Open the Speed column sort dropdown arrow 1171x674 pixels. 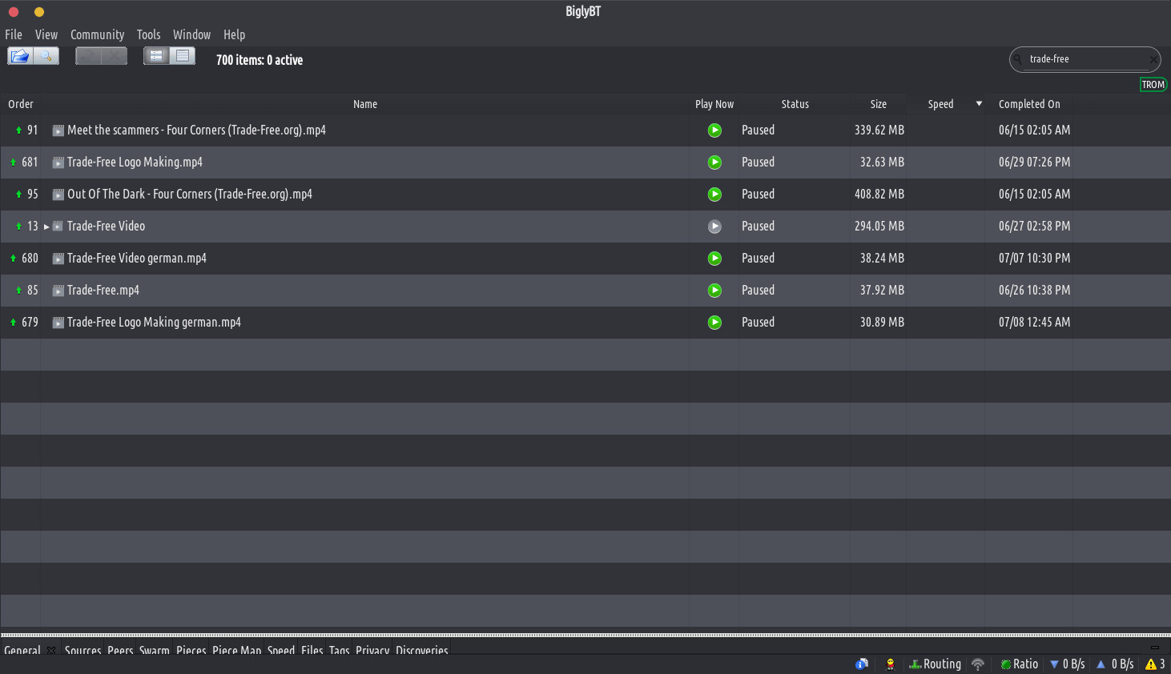979,103
